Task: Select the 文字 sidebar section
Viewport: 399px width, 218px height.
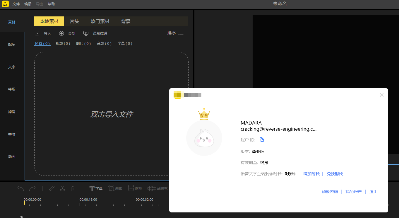Action: pos(12,67)
